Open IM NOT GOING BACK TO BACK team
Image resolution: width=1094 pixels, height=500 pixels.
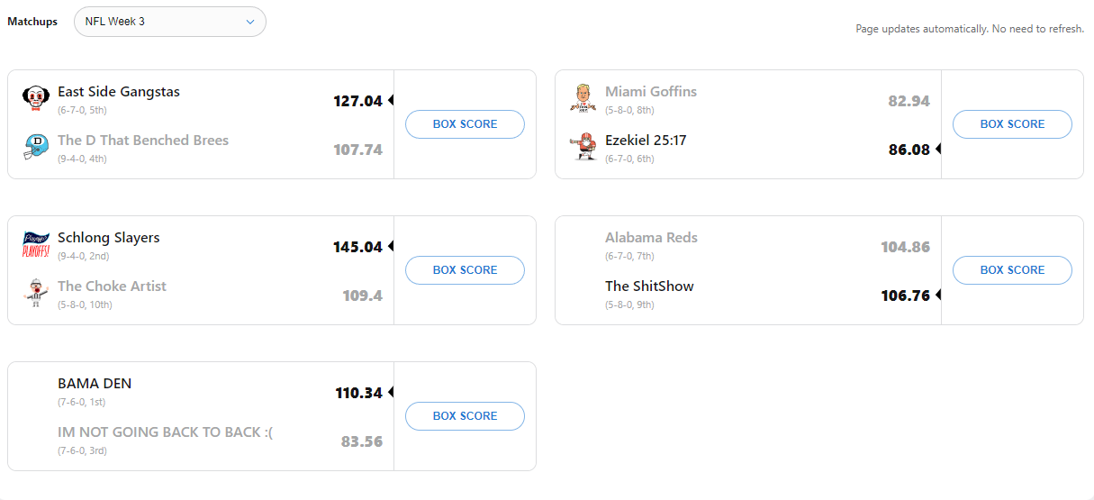pos(165,432)
